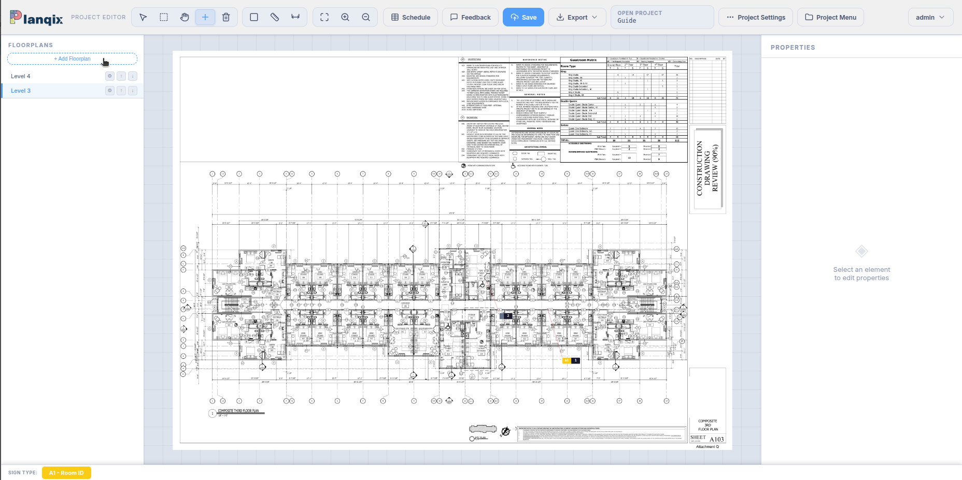Zoom out with the magnifier minus
The width and height of the screenshot is (962, 480).
coord(366,17)
